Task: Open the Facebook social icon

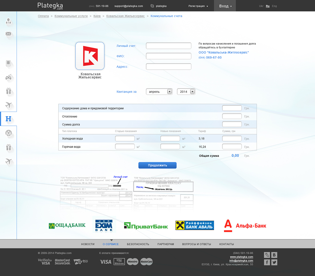Action: tap(267, 262)
